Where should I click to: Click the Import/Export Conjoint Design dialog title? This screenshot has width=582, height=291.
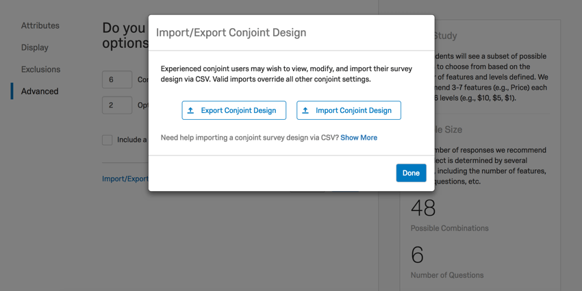(231, 32)
